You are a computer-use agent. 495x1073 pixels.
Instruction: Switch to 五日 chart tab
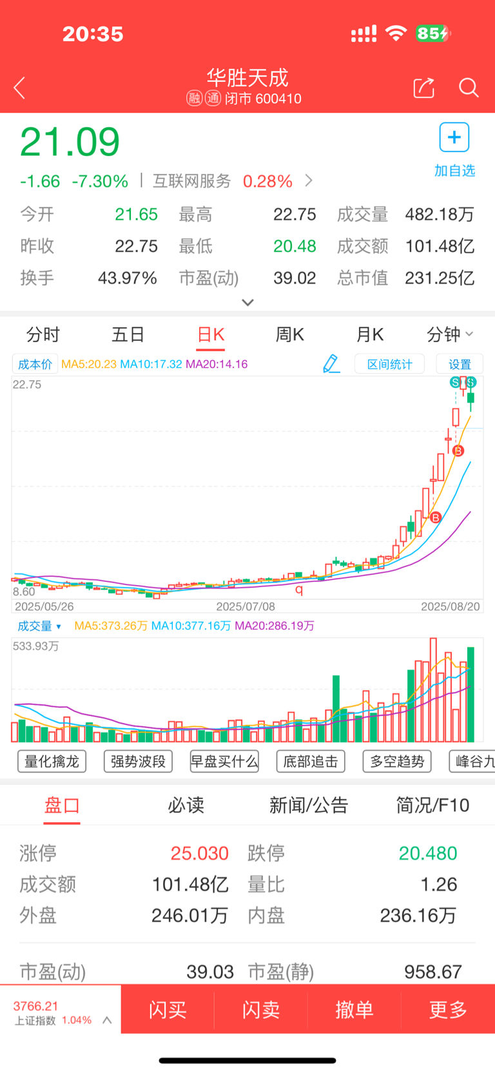click(128, 334)
